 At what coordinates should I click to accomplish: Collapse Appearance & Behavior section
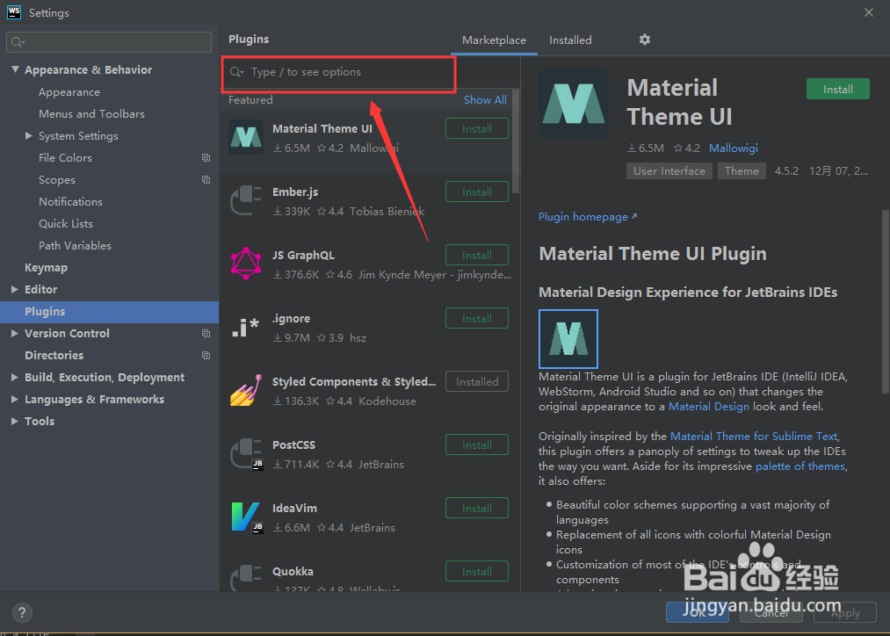(x=15, y=69)
